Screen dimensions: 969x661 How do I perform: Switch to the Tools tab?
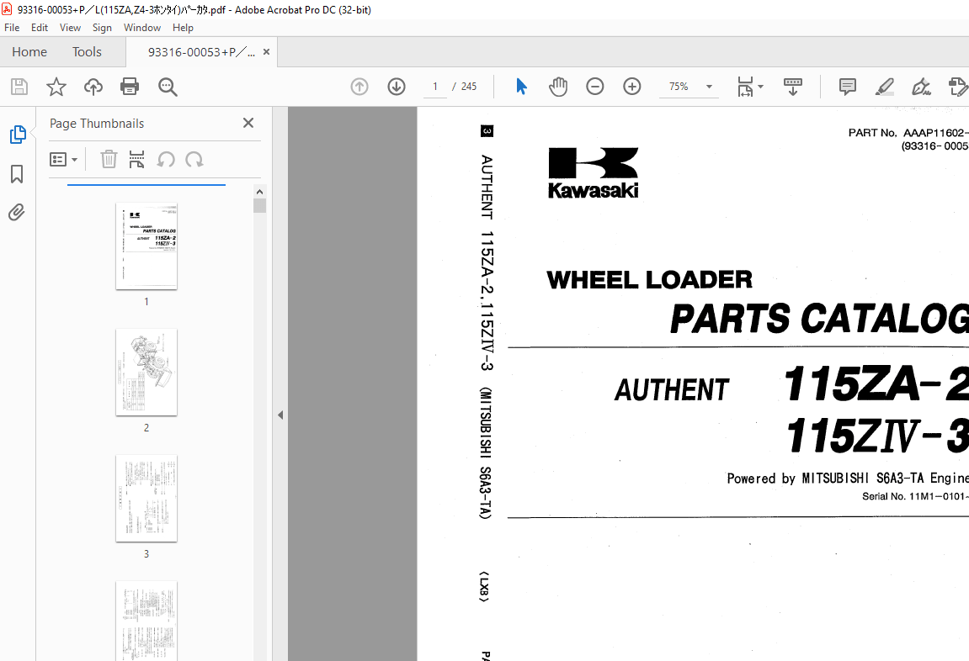(87, 51)
